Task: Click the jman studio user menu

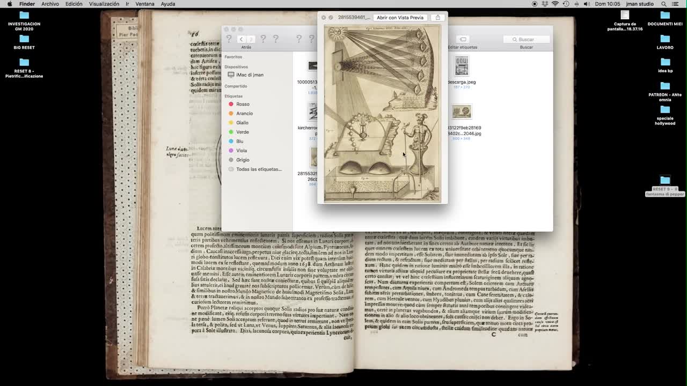Action: point(640,4)
